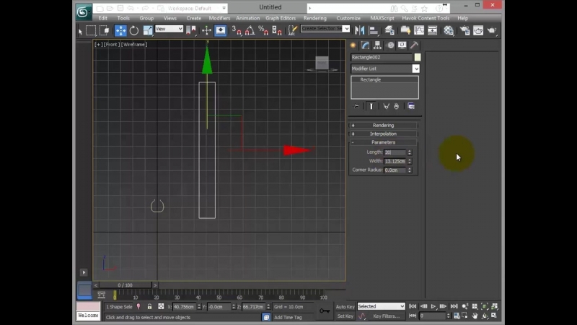Click the Length input field
Viewport: 577px width, 325px height.
(395, 152)
